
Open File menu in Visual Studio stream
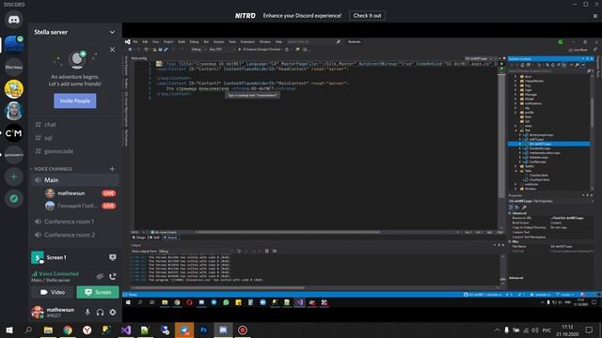click(x=135, y=41)
